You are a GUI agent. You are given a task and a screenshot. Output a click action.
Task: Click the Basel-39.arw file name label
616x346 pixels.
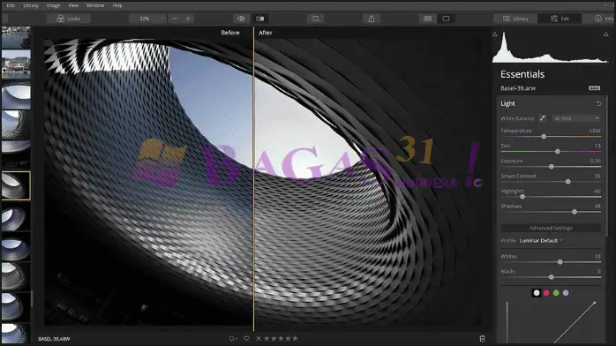(518, 88)
